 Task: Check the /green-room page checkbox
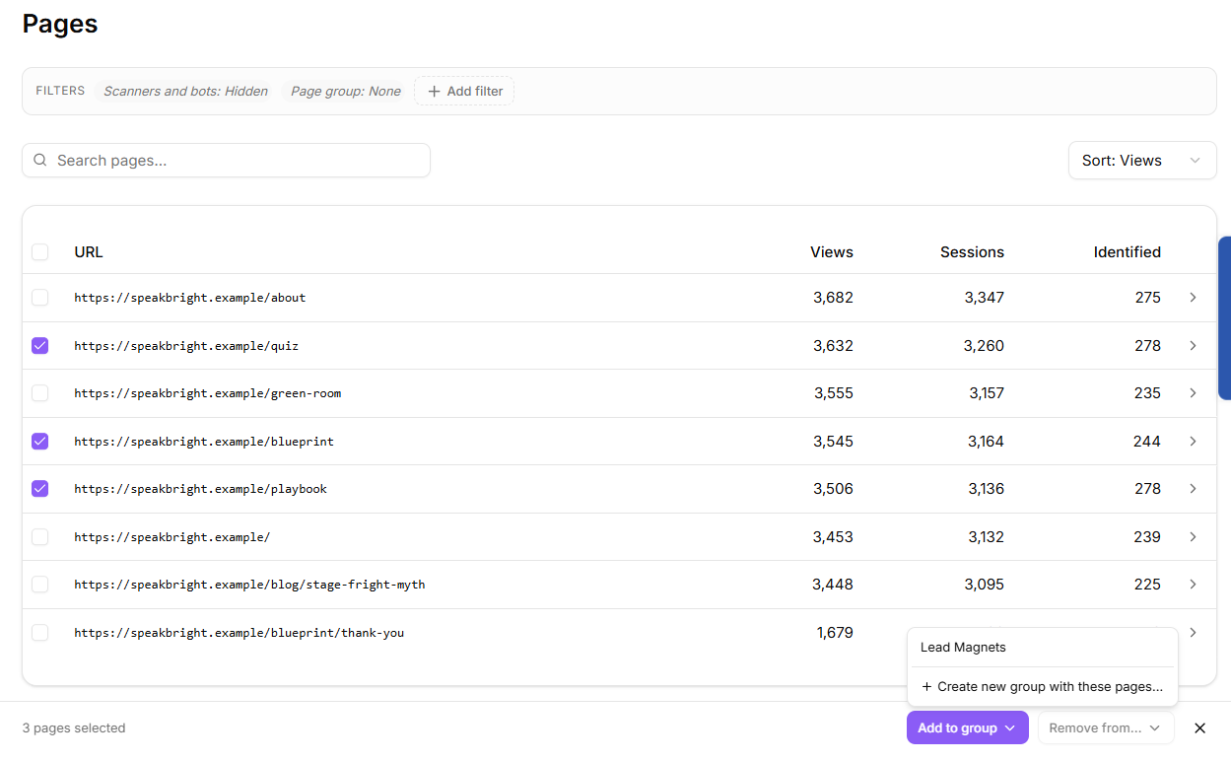39,393
